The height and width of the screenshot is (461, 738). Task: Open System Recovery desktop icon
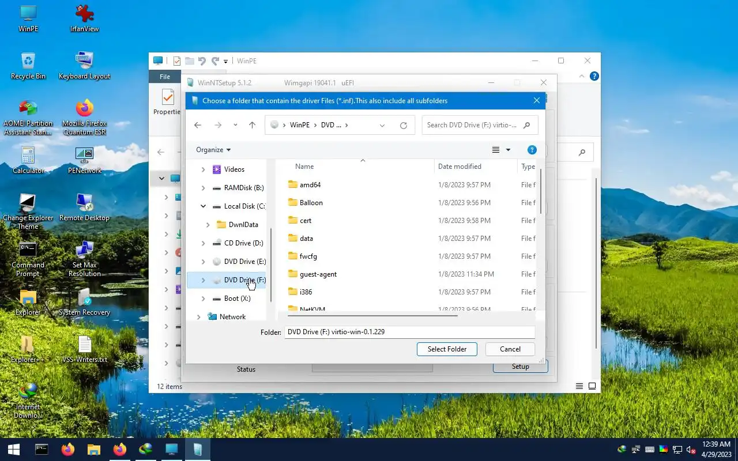[x=85, y=302]
